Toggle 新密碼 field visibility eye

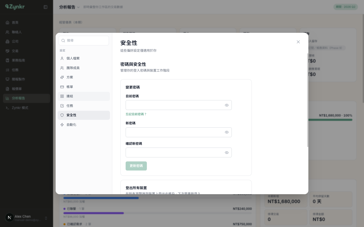coord(227,132)
